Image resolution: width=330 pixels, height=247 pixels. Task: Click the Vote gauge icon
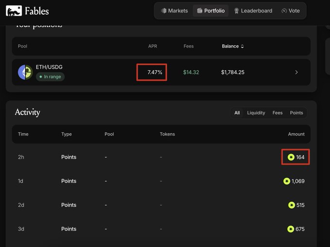pos(284,11)
